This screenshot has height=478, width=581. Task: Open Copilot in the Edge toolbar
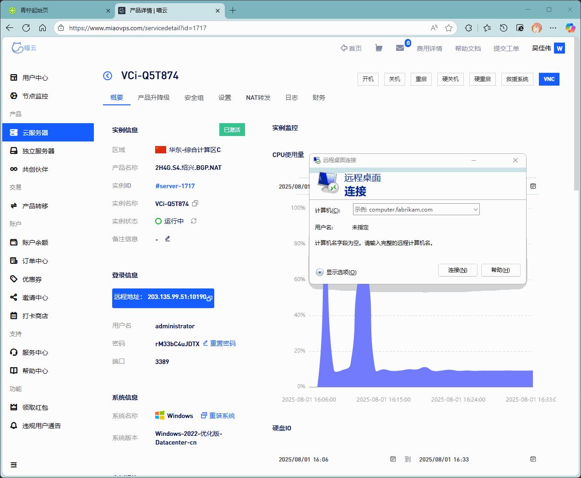coord(570,28)
